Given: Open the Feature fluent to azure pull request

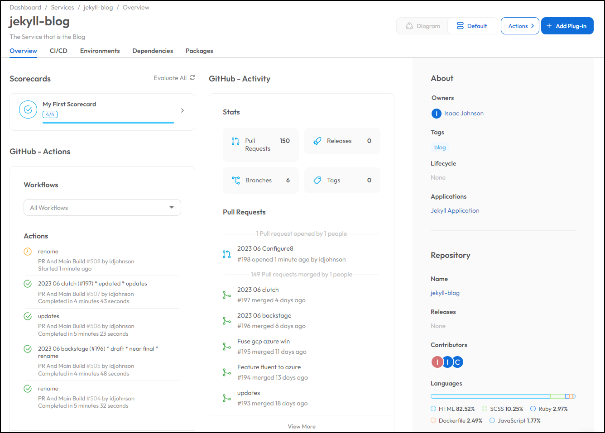Looking at the screenshot, I should click(x=269, y=367).
